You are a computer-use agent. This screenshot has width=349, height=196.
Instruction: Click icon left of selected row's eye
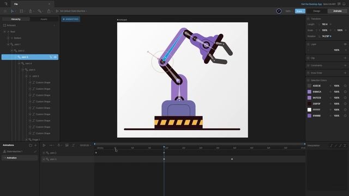pyautogui.click(x=51, y=57)
